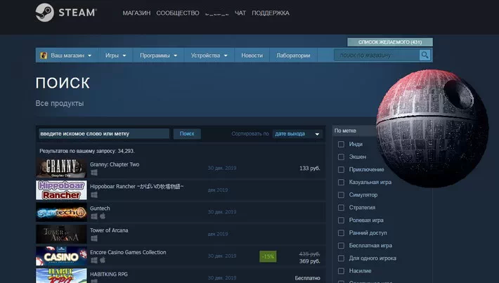Screen dimensions: 499x283
Task: Toggle the Насилие tag checkbox
Action: [x=341, y=271]
